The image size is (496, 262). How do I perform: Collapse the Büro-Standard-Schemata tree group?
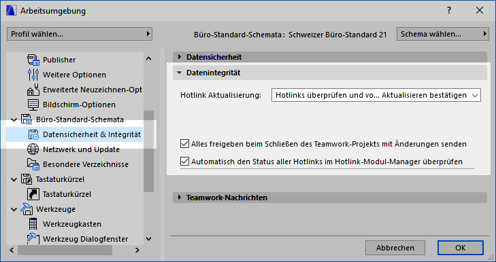point(14,120)
